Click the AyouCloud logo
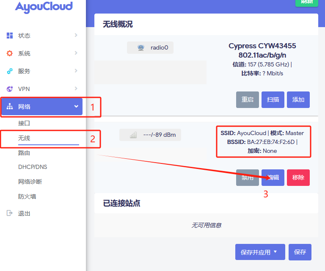The height and width of the screenshot is (271, 325). [44, 6]
